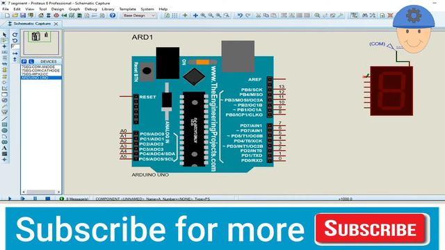Click the Open Project folder icon
Viewport: 445px width, 250px height.
[x=15, y=15]
